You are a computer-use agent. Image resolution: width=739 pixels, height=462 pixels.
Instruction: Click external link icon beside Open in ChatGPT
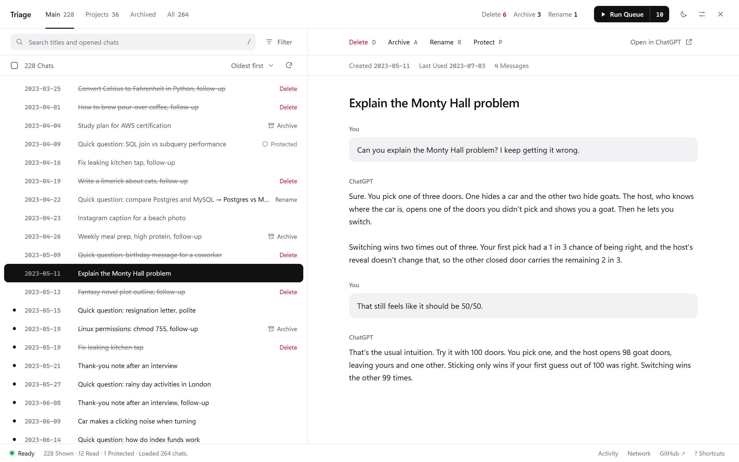tap(689, 42)
